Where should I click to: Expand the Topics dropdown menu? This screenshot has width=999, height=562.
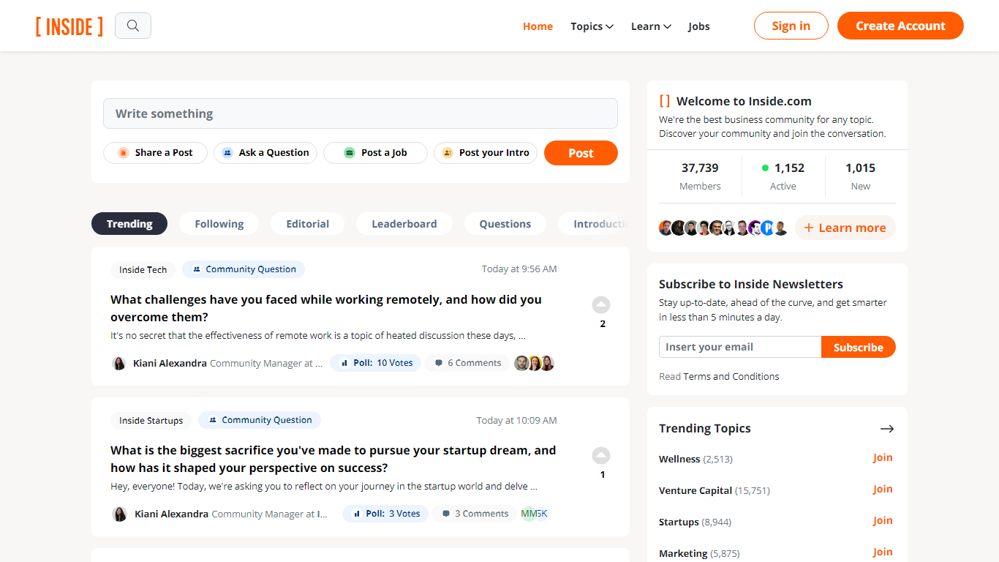592,26
